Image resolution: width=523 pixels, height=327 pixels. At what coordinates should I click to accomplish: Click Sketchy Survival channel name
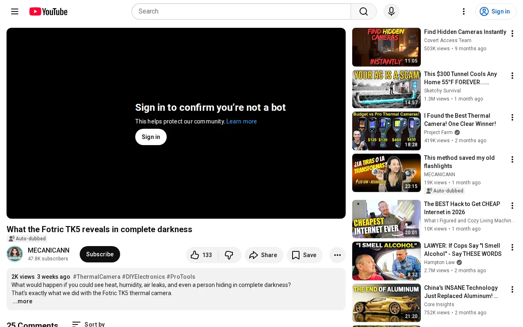(443, 91)
